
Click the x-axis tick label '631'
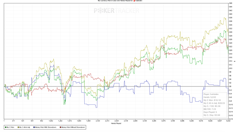point(32,121)
